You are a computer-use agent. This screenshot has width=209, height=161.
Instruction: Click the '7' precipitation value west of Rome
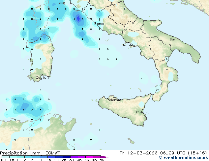tap(82, 19)
